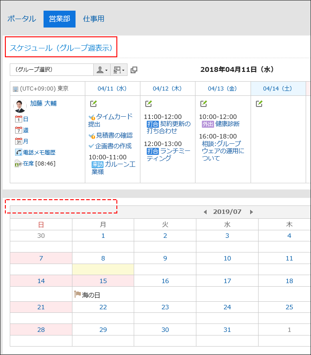
Task: Click the 10:00-11:00 time text on 04/11
Action: tap(108, 157)
